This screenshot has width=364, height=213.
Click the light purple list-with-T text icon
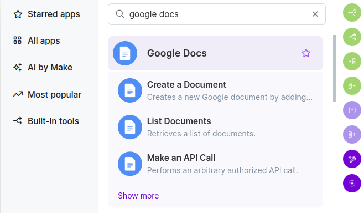coord(352,135)
